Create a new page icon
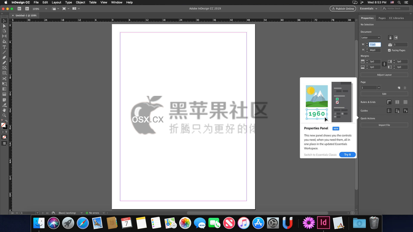 (x=399, y=88)
